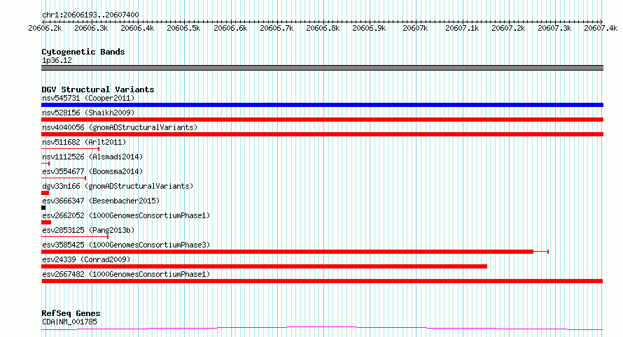Select the esv24339 (Conrad2009) red bar
This screenshot has width=623, height=337.
click(x=264, y=266)
